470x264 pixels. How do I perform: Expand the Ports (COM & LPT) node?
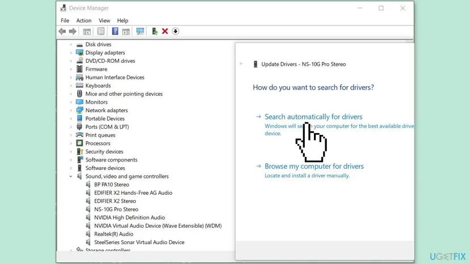point(71,127)
